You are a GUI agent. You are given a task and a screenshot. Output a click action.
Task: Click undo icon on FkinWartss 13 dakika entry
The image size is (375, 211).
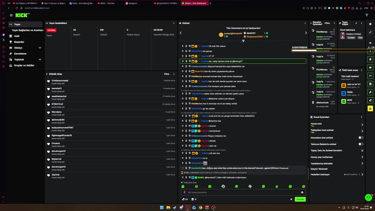[313, 31]
